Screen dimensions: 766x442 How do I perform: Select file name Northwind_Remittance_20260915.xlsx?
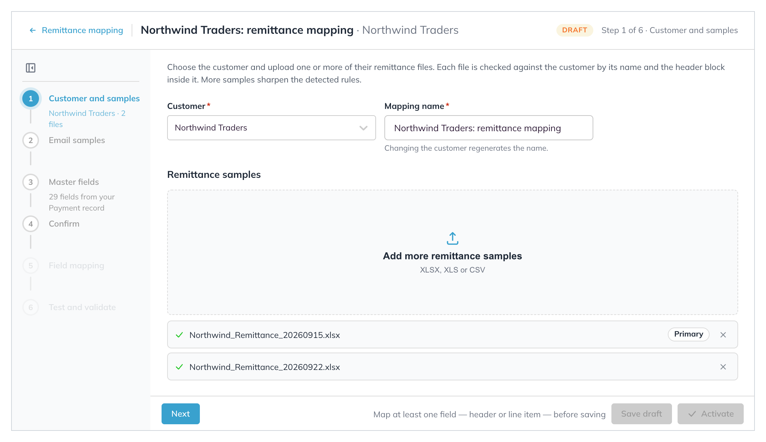pyautogui.click(x=265, y=335)
